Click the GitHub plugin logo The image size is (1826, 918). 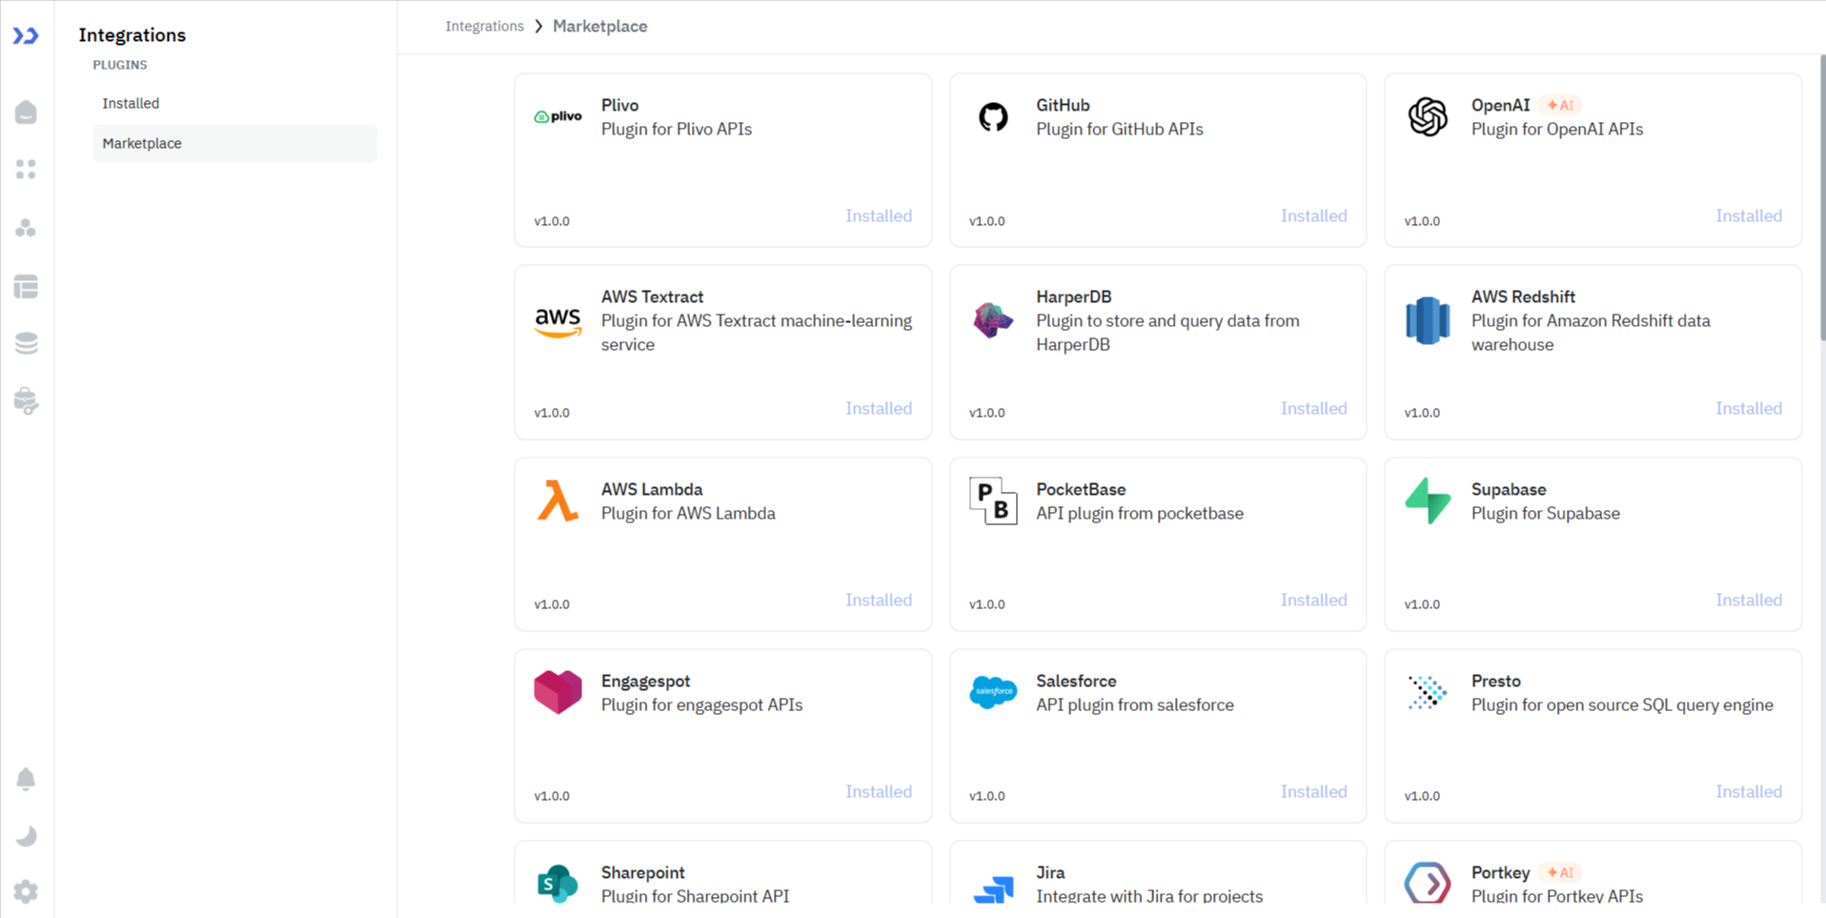pyautogui.click(x=993, y=116)
